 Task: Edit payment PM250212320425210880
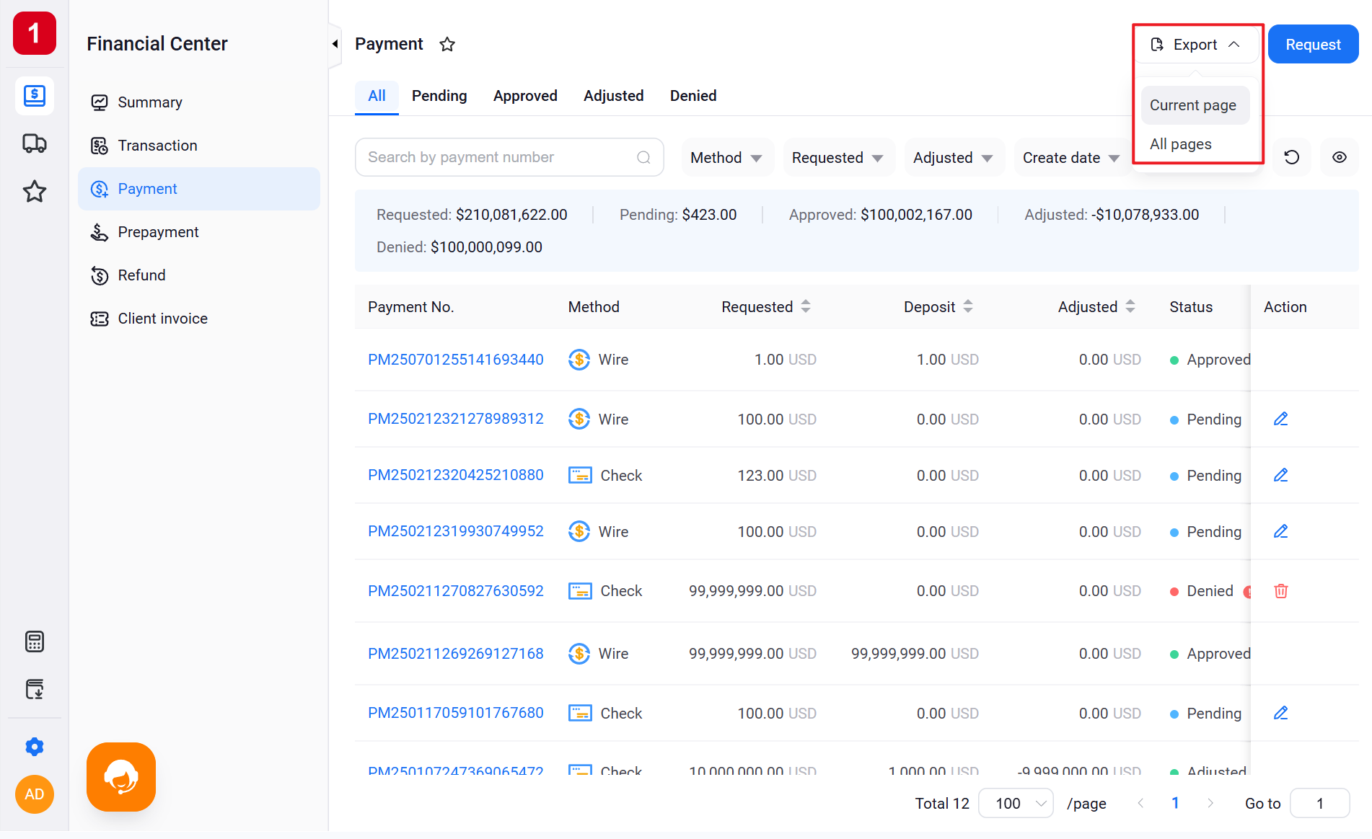pyautogui.click(x=1280, y=475)
